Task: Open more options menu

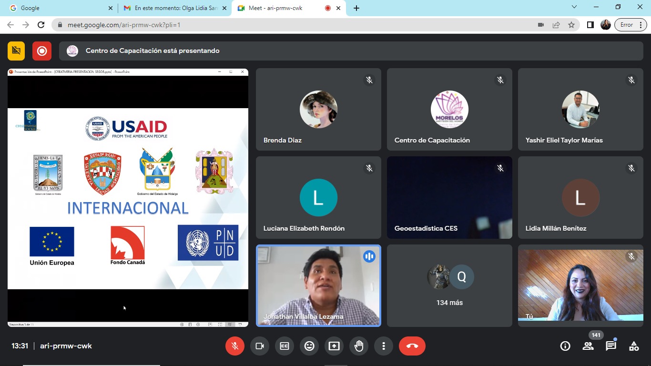Action: tap(384, 346)
